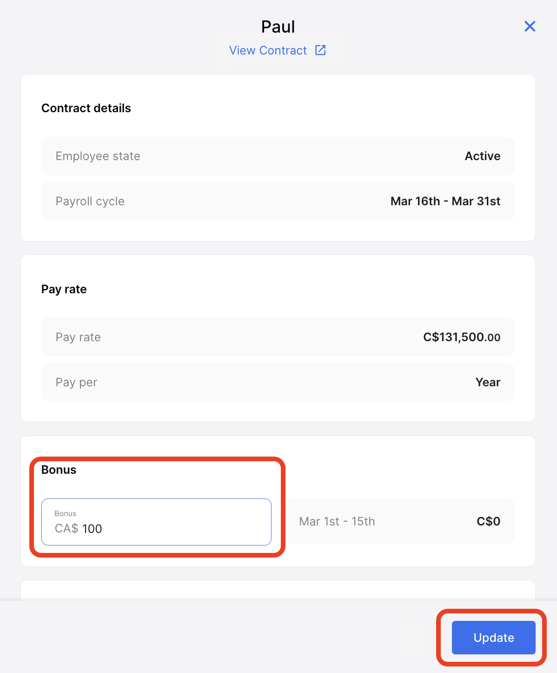Viewport: 557px width, 673px height.
Task: Click the Active status label
Action: click(483, 156)
